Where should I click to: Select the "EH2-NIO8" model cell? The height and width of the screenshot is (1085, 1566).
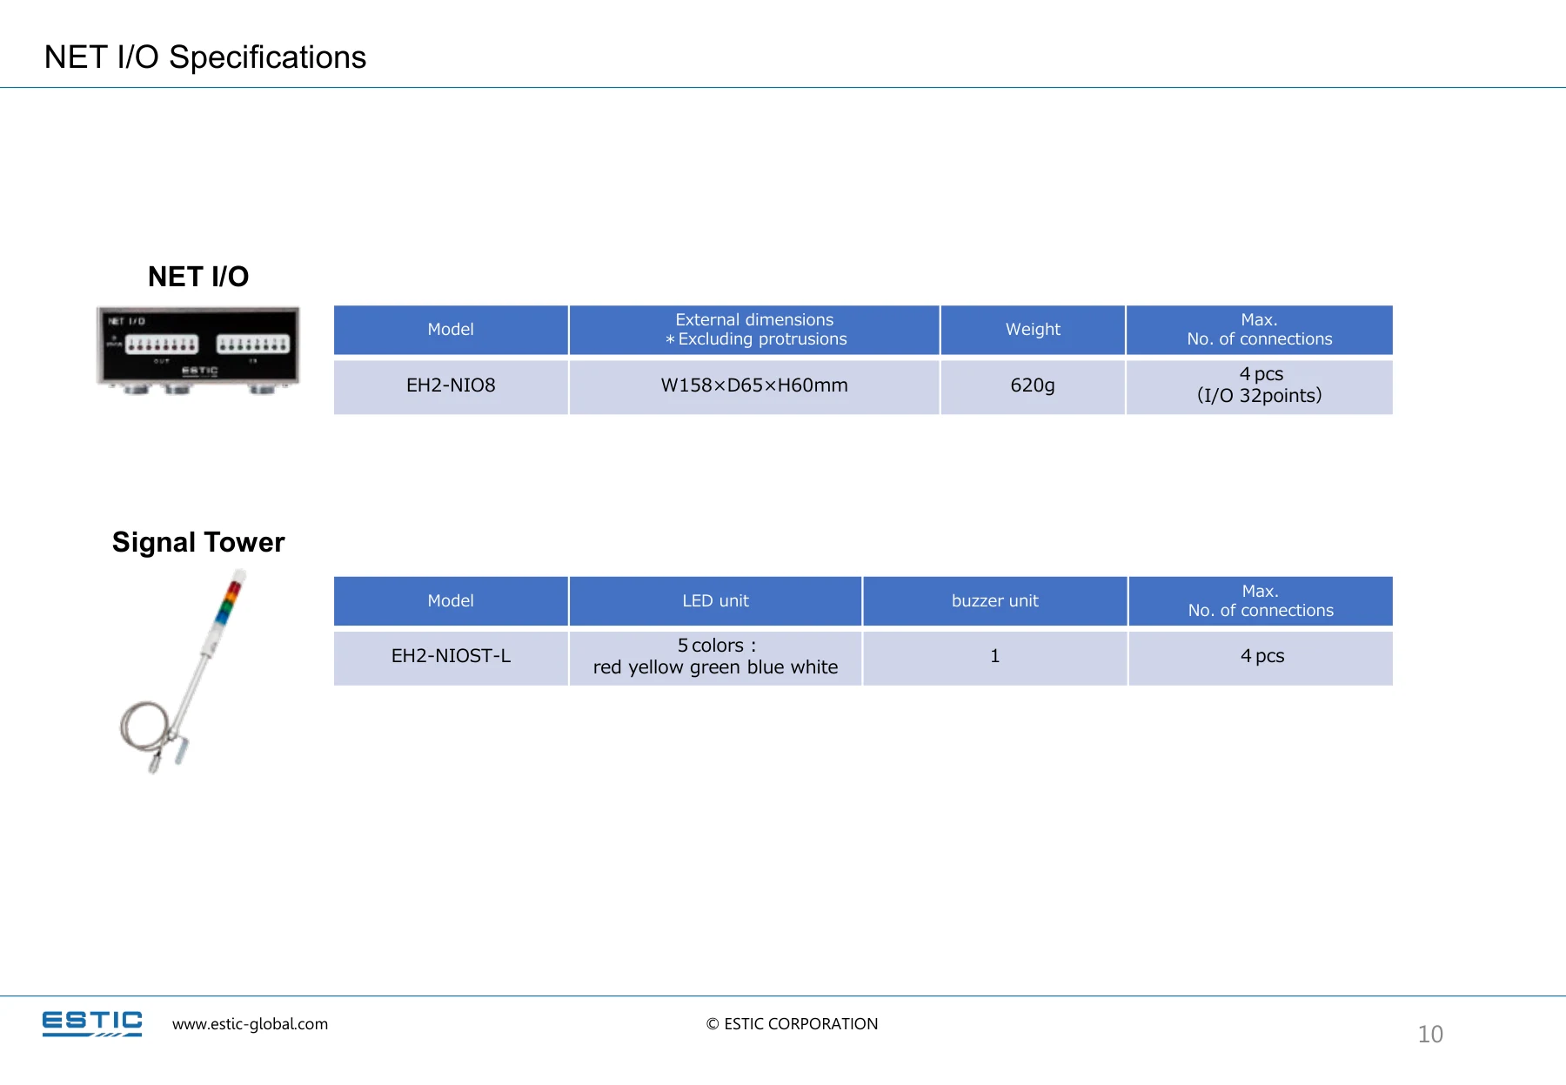(x=451, y=386)
